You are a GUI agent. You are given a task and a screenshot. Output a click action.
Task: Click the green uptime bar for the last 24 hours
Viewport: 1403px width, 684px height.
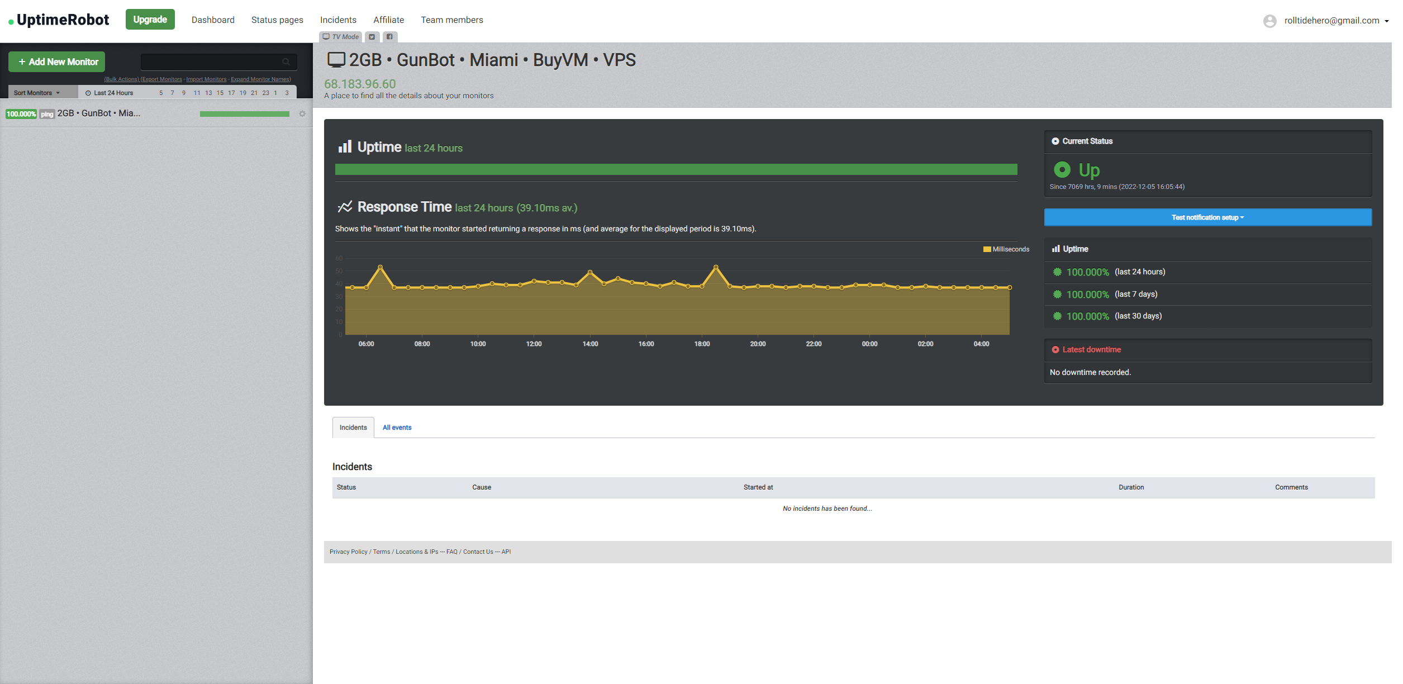pos(676,169)
